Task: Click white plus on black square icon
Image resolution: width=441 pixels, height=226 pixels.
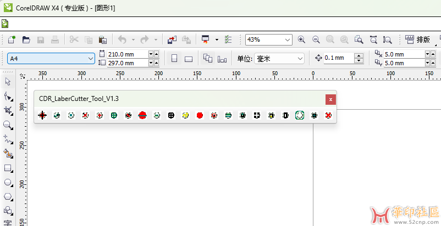Action: coord(257,115)
